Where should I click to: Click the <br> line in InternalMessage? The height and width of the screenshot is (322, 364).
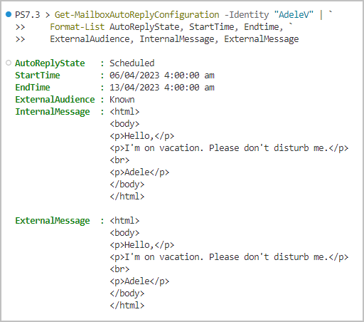(119, 160)
